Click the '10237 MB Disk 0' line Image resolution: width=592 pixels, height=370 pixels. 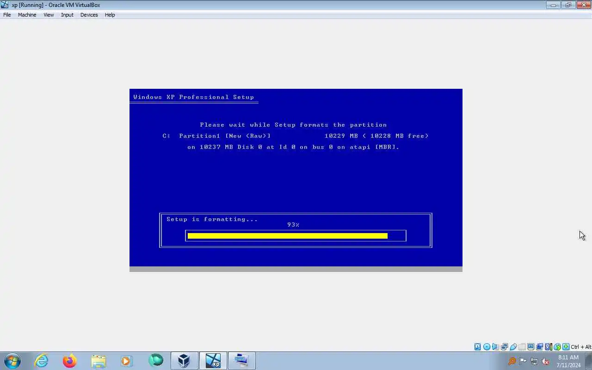pyautogui.click(x=293, y=147)
